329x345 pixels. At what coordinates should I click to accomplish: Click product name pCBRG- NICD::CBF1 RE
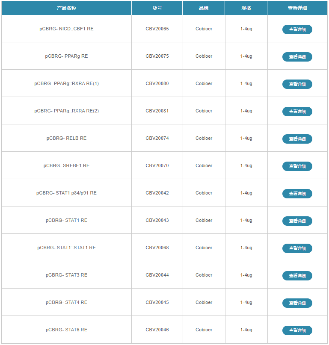(x=66, y=29)
